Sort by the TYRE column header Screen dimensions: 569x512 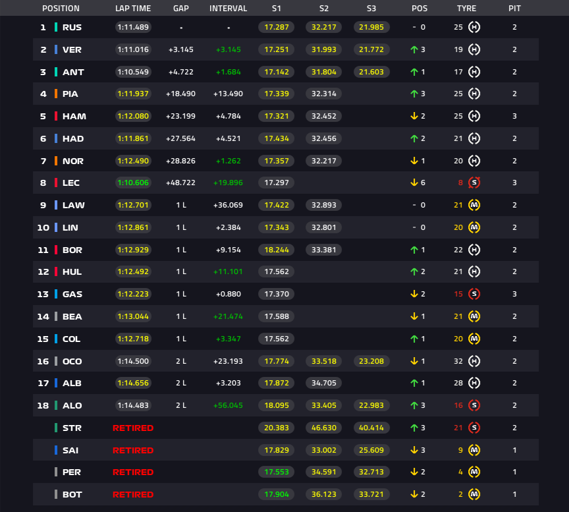(466, 9)
